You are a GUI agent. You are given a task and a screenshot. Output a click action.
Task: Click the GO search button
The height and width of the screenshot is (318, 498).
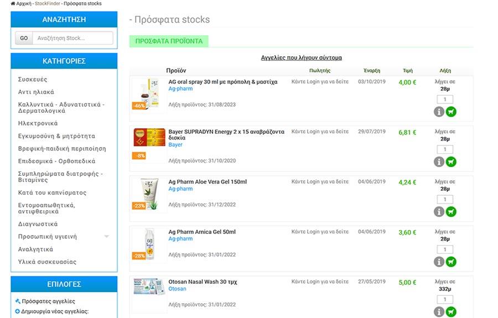tap(24, 38)
